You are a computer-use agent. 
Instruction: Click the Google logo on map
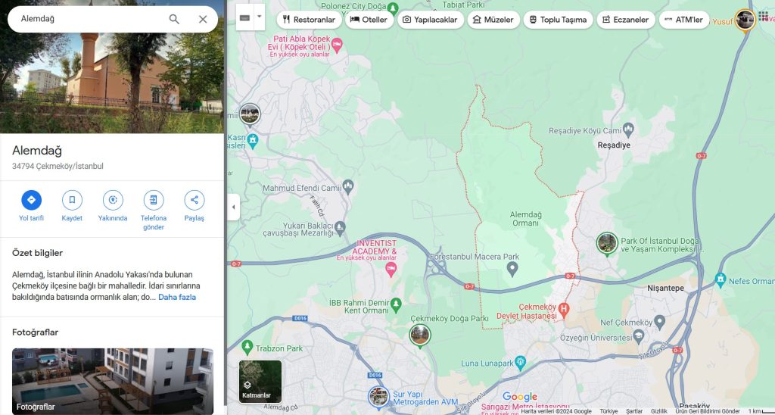520,397
